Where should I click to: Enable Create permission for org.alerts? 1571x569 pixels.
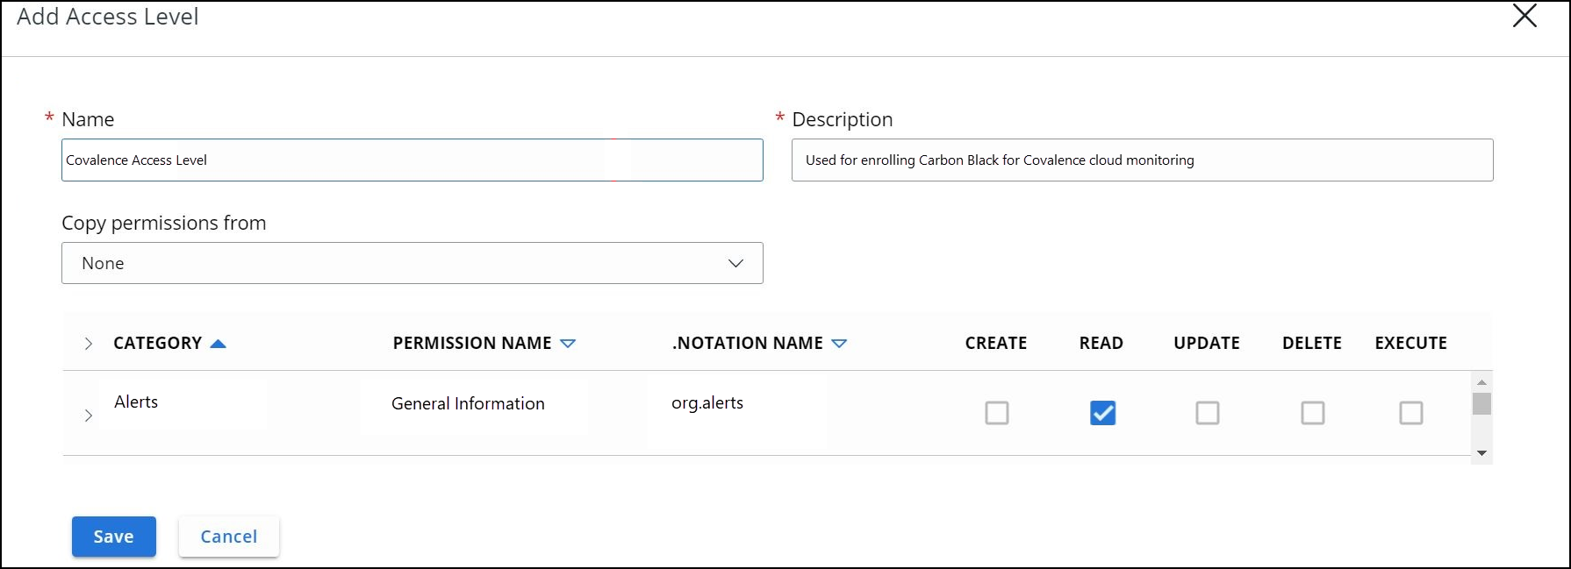(x=997, y=413)
